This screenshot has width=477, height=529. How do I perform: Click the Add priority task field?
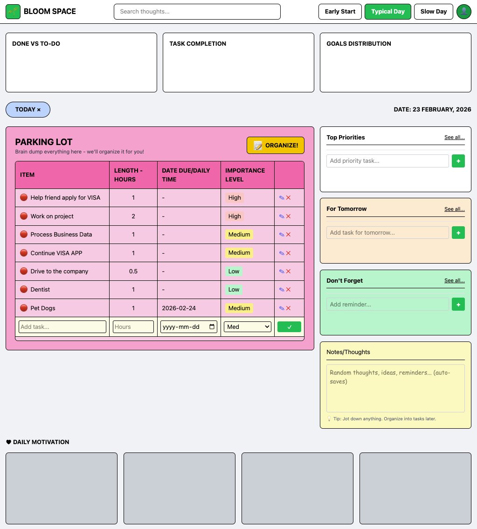(x=387, y=161)
